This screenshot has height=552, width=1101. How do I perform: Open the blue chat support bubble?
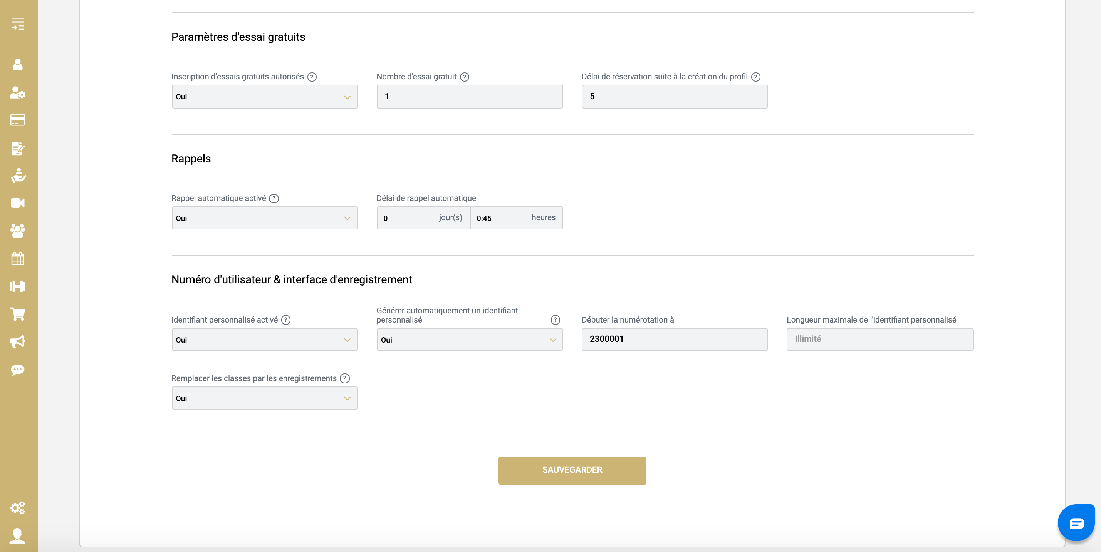tap(1076, 523)
